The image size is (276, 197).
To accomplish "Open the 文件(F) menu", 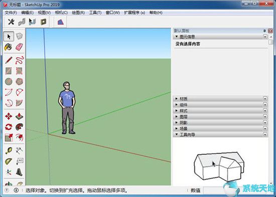I will click(11, 13).
